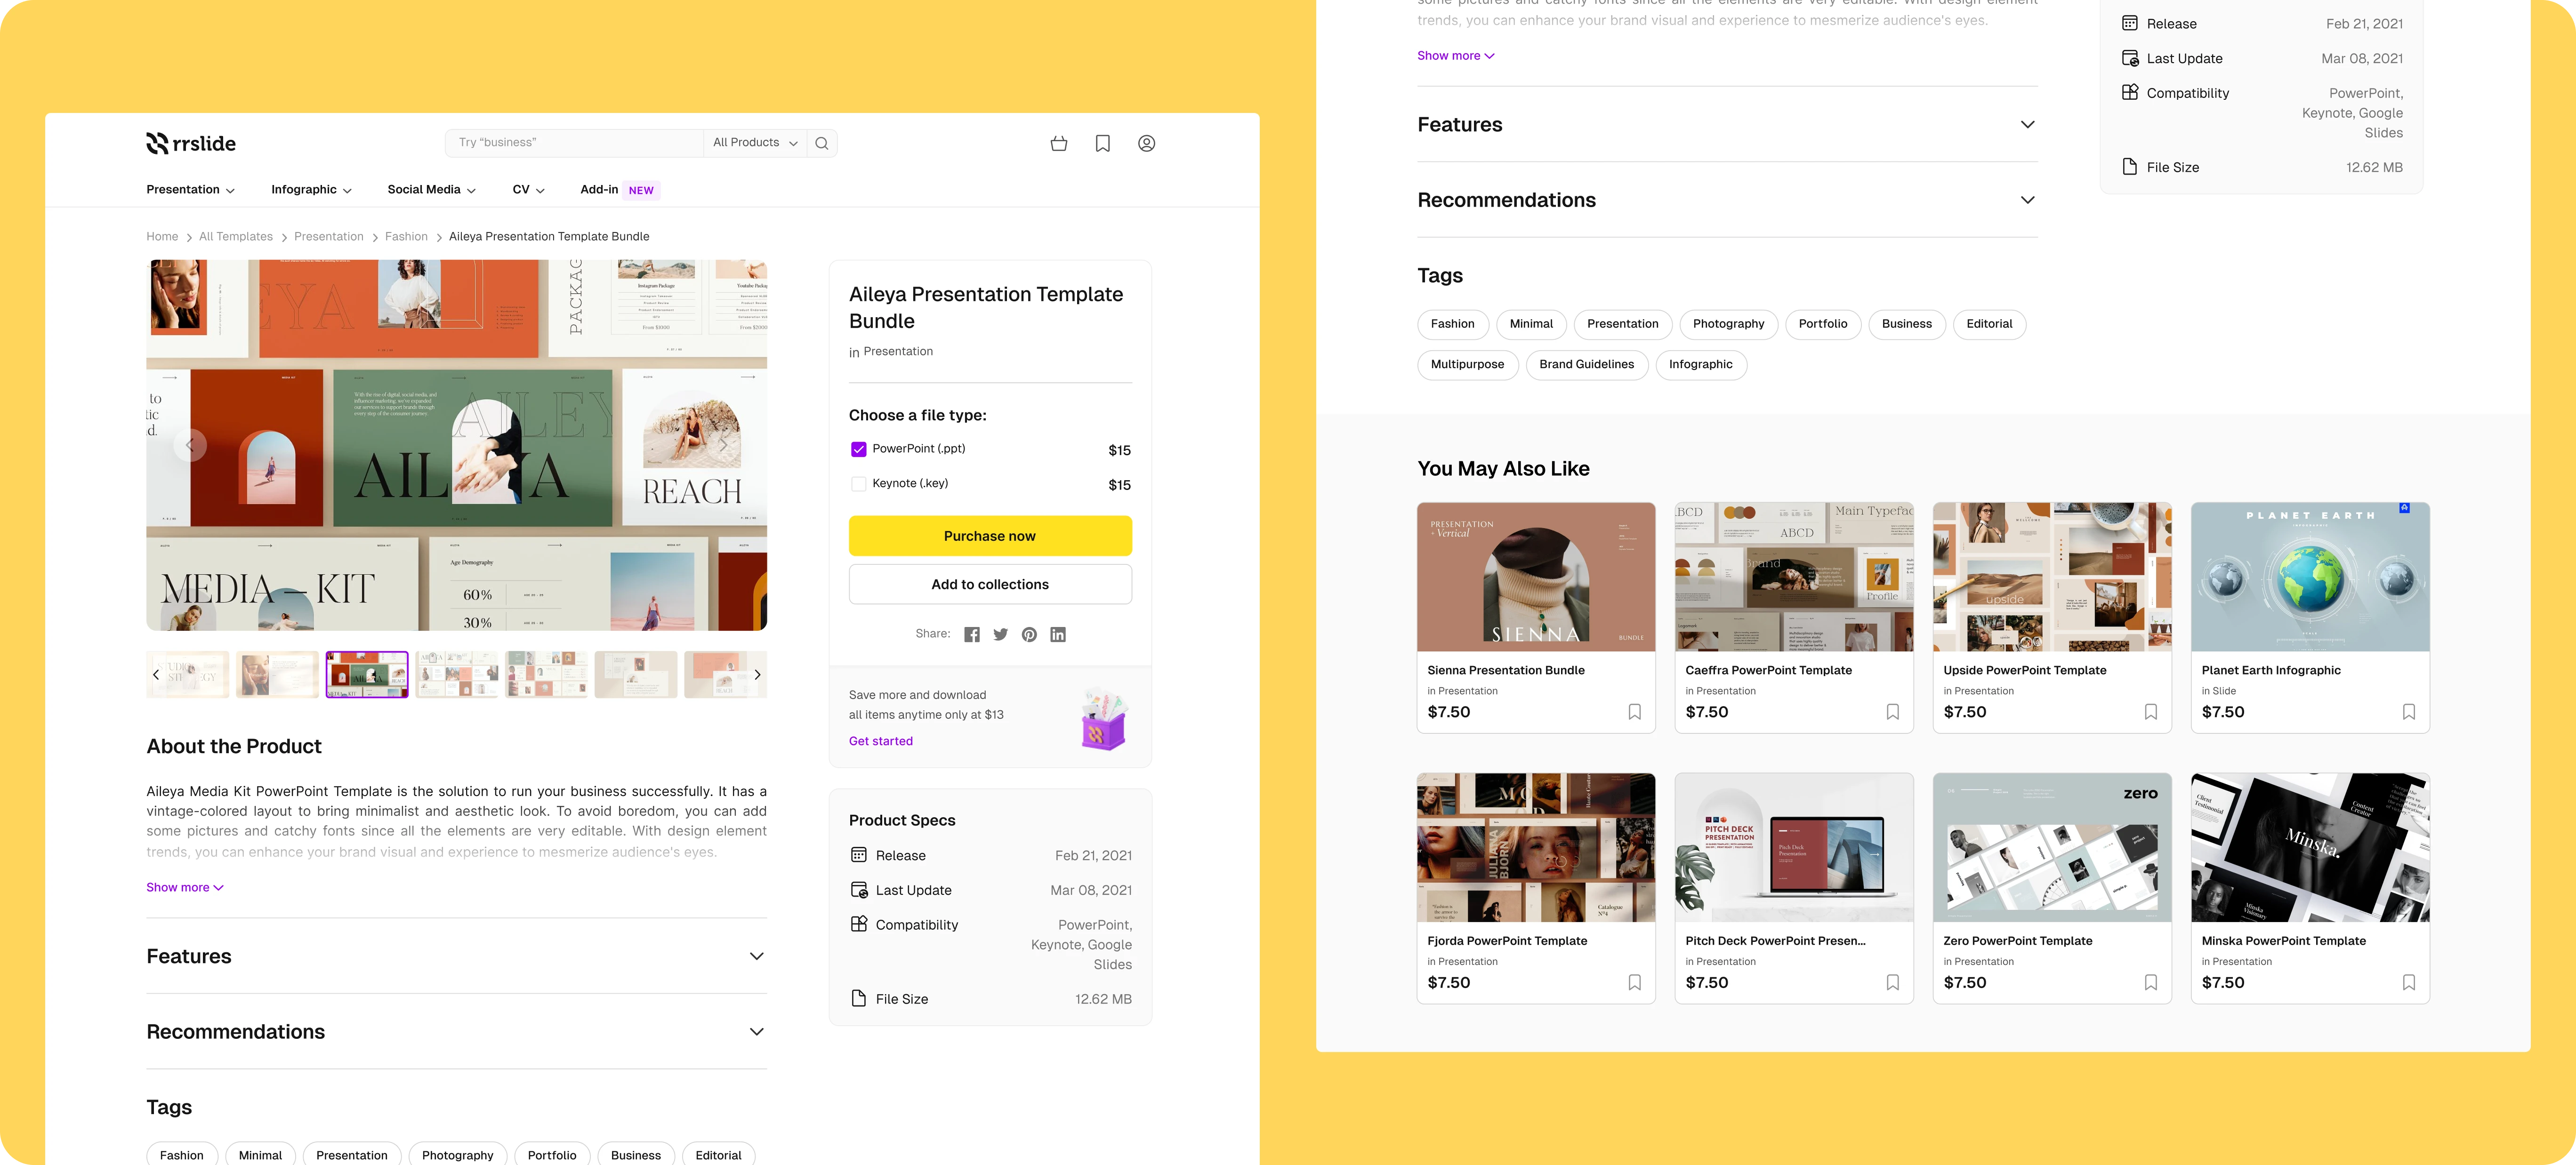Screen dimensions: 2576x1165
Task: Uncheck the PowerPoint (.ppt) file type
Action: click(858, 449)
